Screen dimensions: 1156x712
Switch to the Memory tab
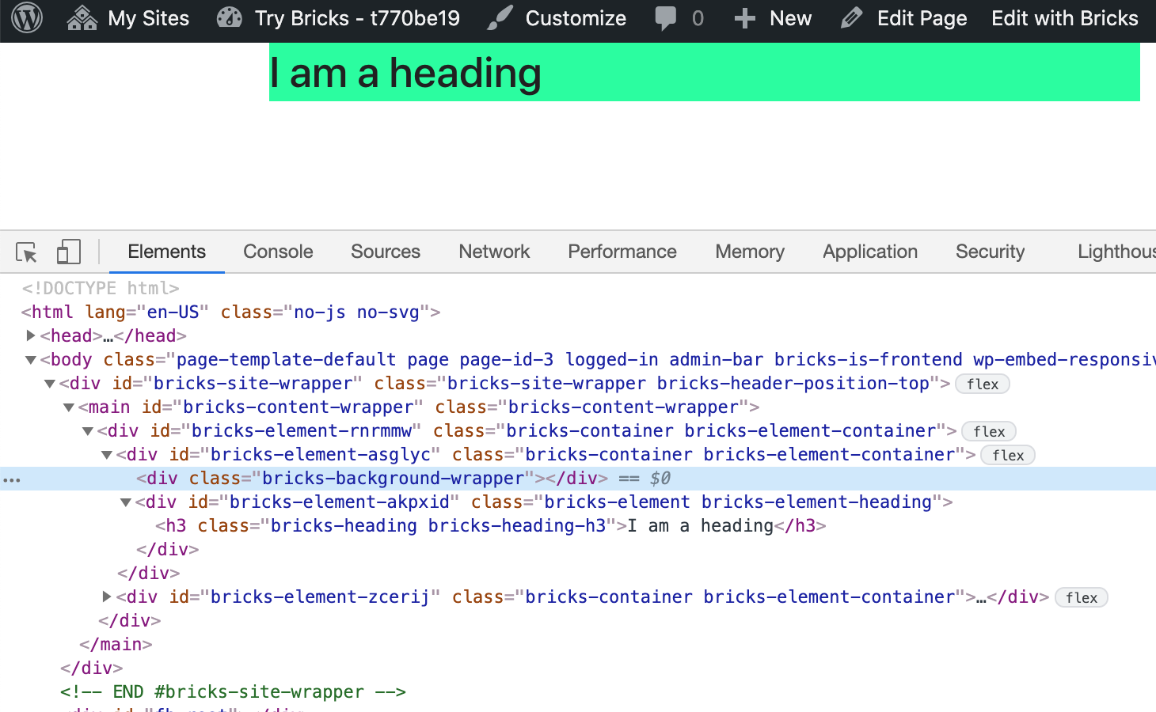[x=750, y=252]
